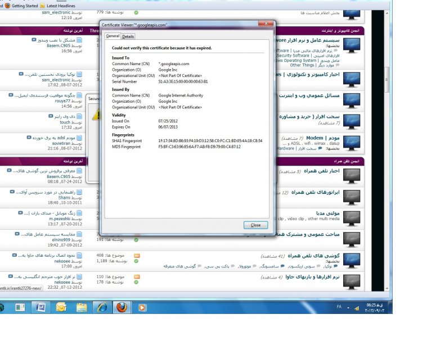This screenshot has width=422, height=337.
Task: Click the Close button in Certificate Viewer
Action: tap(255, 225)
